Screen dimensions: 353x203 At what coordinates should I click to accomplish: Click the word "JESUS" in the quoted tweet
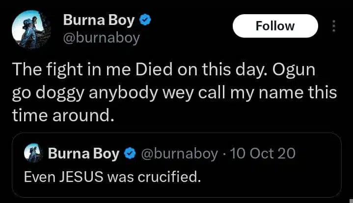77,176
